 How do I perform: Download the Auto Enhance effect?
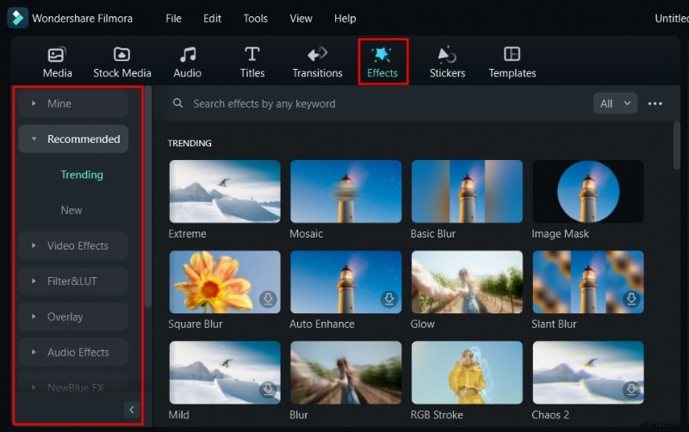(x=389, y=299)
